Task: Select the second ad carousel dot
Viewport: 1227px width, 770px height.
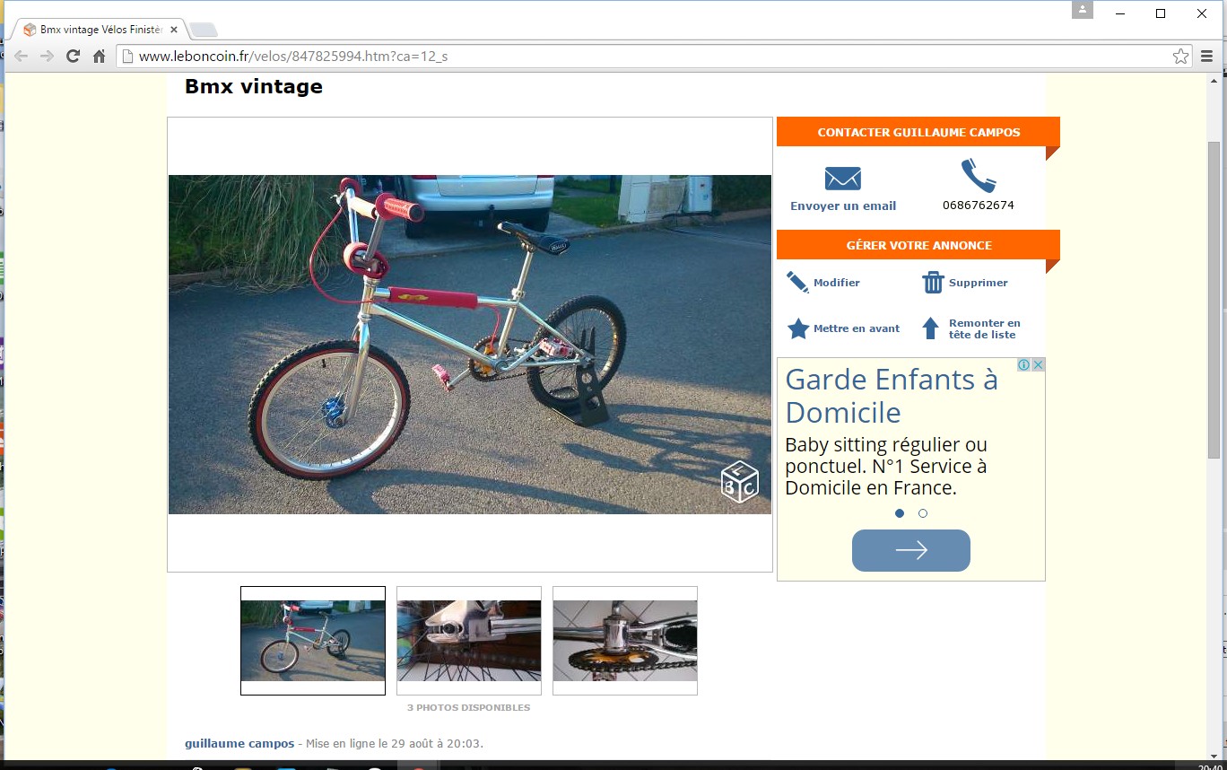Action: (x=923, y=513)
